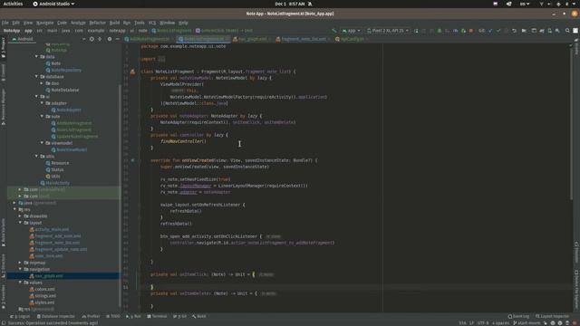The width and height of the screenshot is (580, 326).
Task: Open the Build menu
Action: [x=115, y=23]
